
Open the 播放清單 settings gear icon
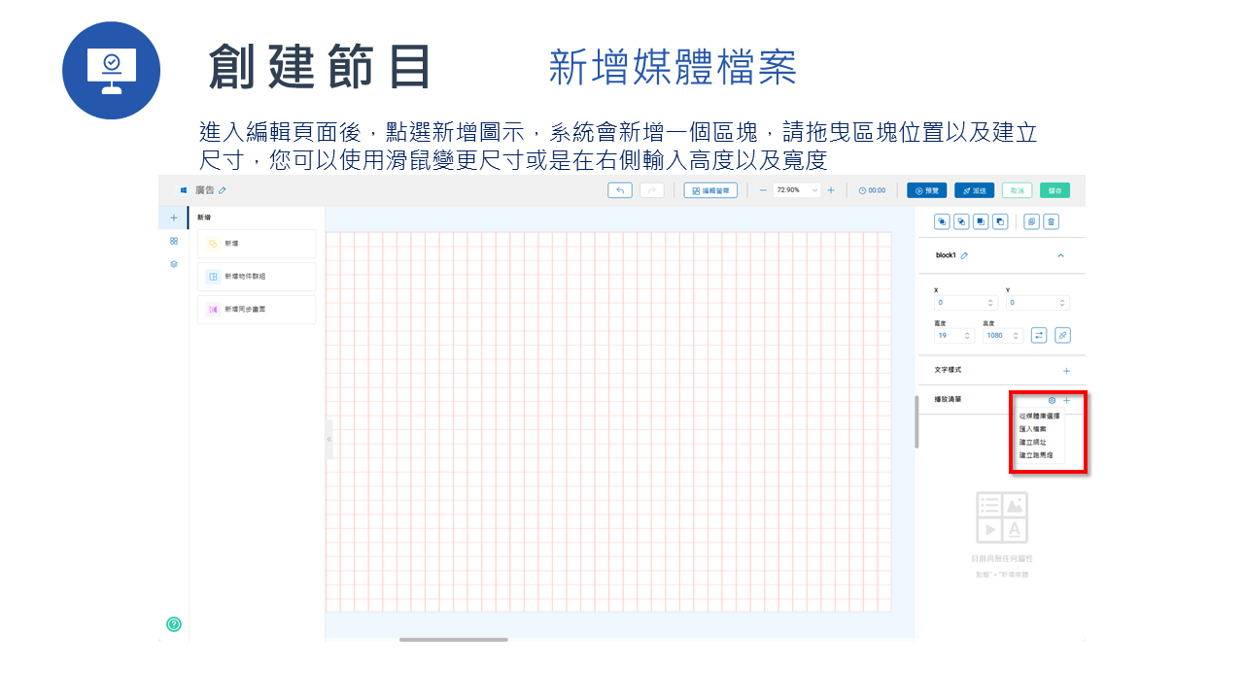(1052, 400)
